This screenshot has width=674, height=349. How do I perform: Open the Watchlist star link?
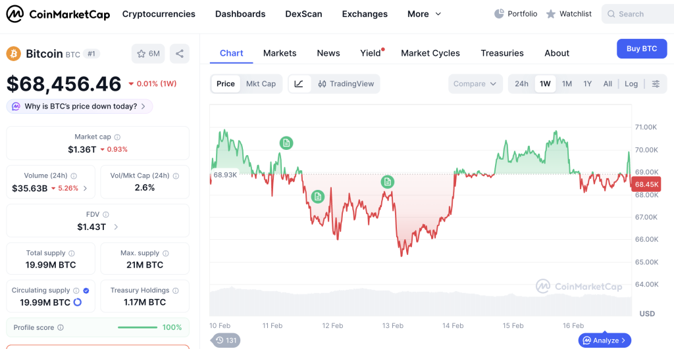569,14
